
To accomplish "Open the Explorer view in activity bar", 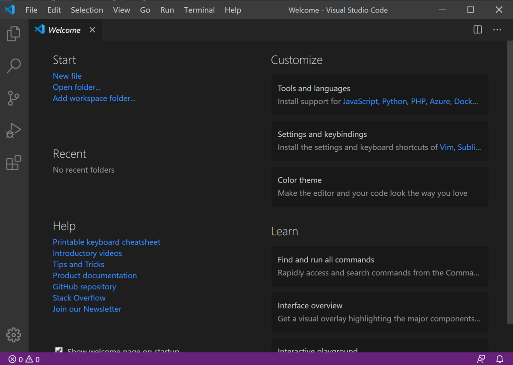I will pyautogui.click(x=14, y=33).
